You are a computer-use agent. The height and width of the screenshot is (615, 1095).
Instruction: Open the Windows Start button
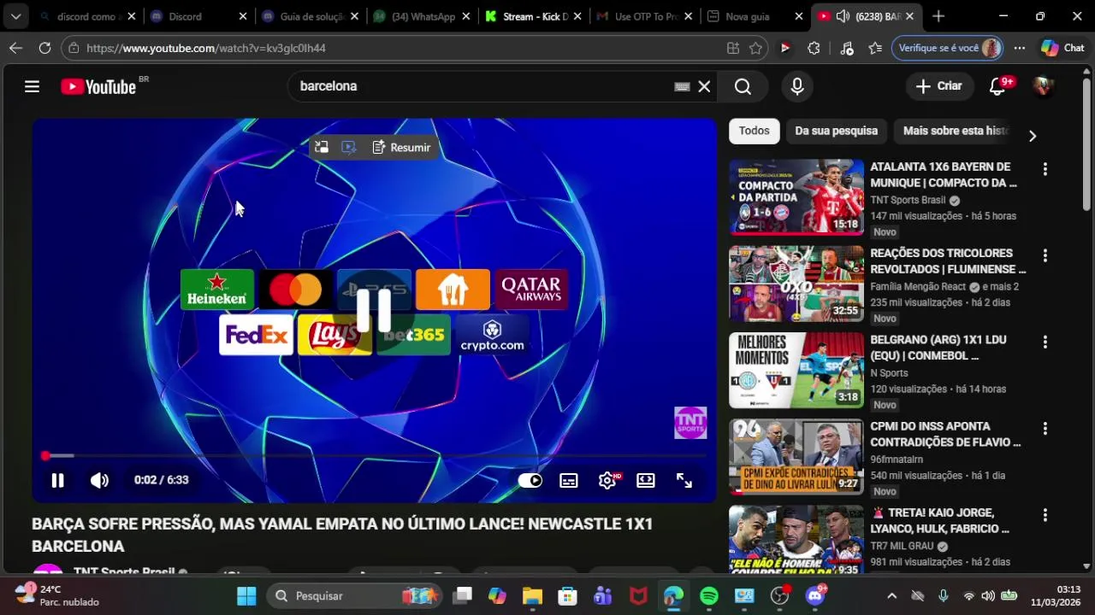coord(246,596)
